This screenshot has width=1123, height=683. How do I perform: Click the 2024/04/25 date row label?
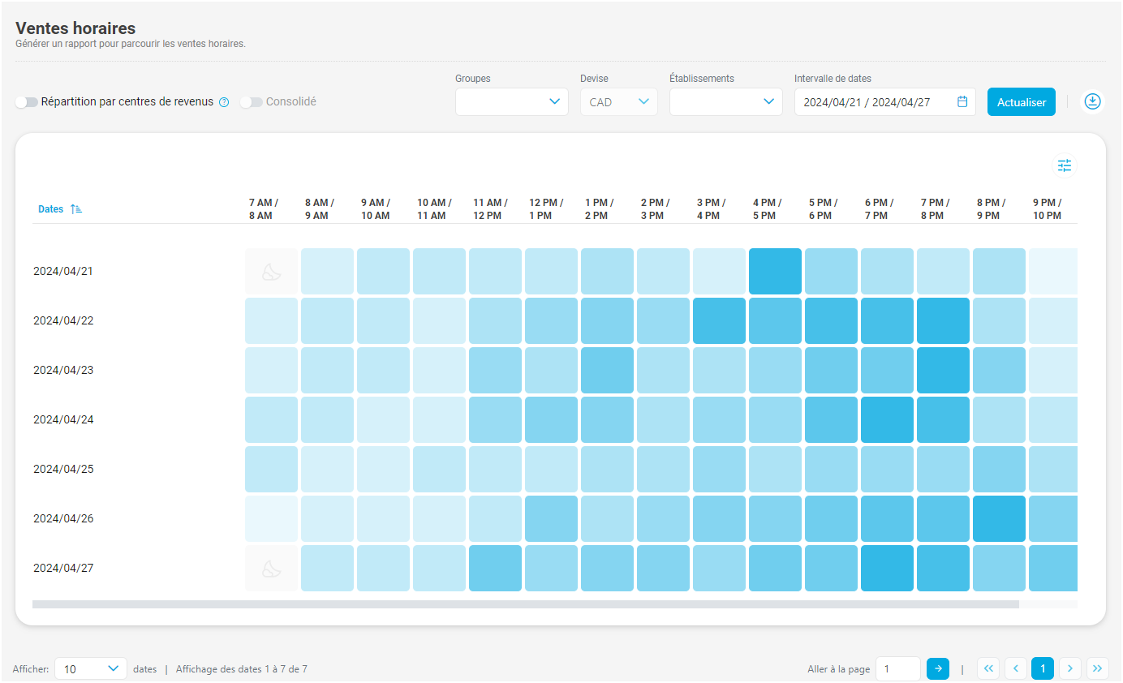[x=63, y=469]
